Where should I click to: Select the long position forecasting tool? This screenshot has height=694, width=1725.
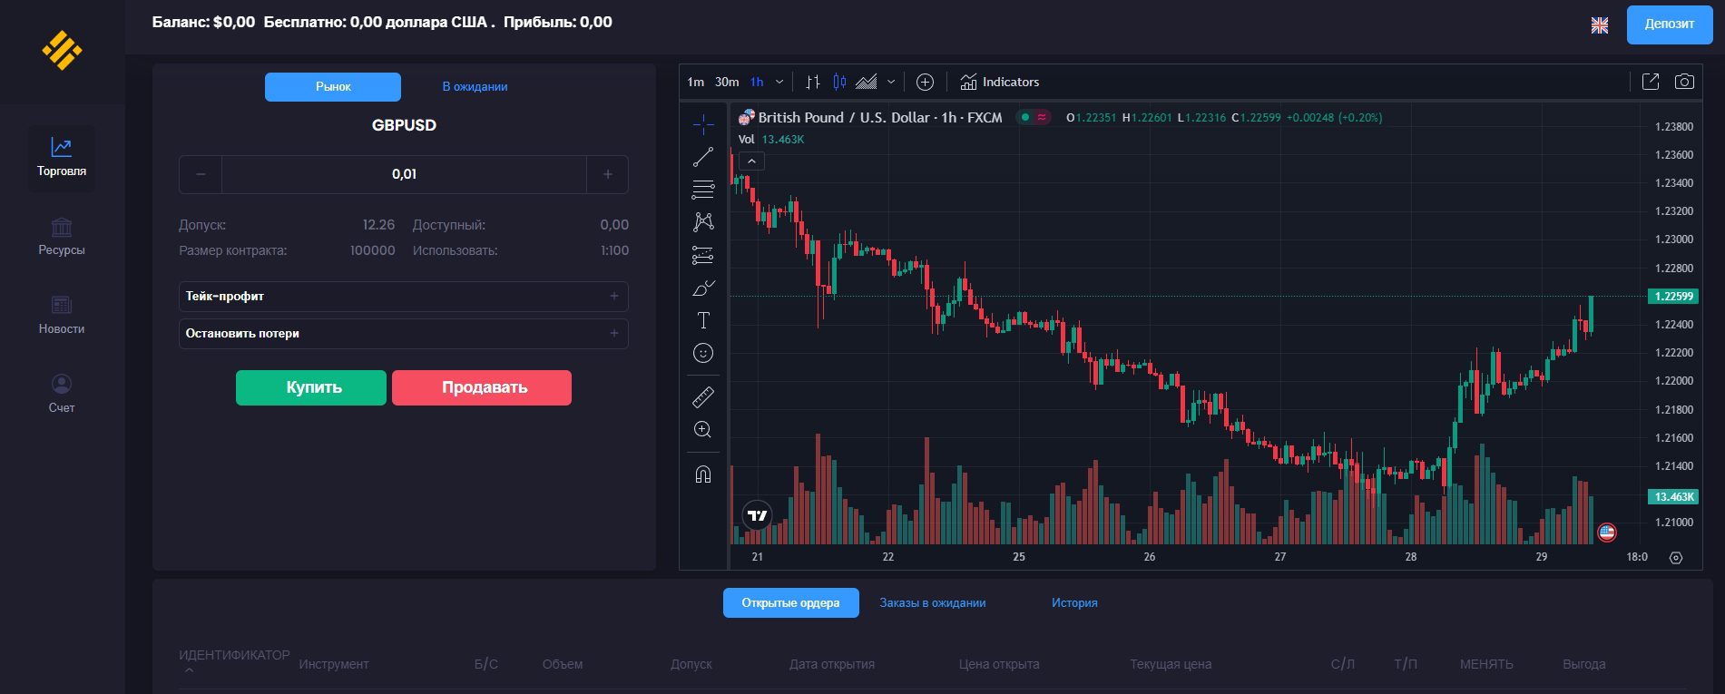703,255
